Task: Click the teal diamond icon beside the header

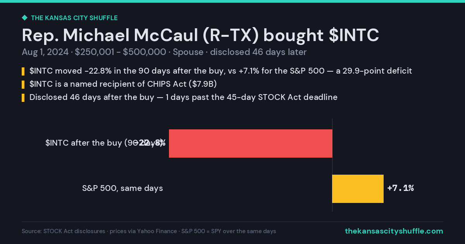Action: (x=24, y=18)
